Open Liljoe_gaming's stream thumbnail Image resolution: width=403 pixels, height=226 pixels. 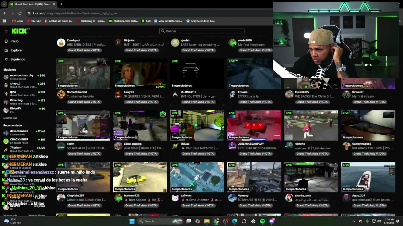140,125
